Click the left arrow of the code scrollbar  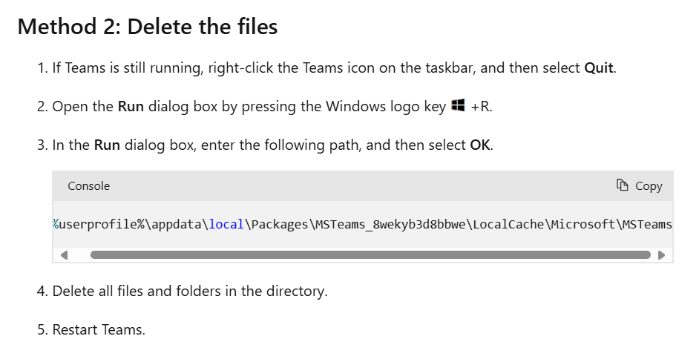click(x=65, y=255)
